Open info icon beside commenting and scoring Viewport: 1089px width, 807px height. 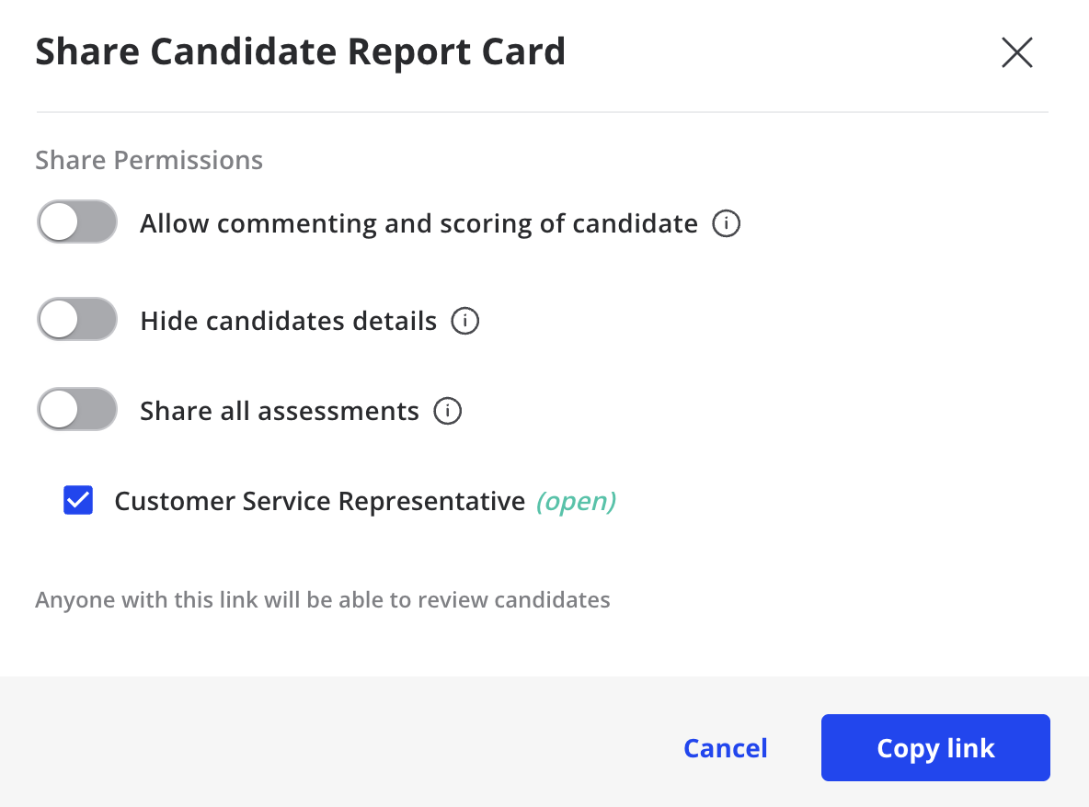point(727,223)
